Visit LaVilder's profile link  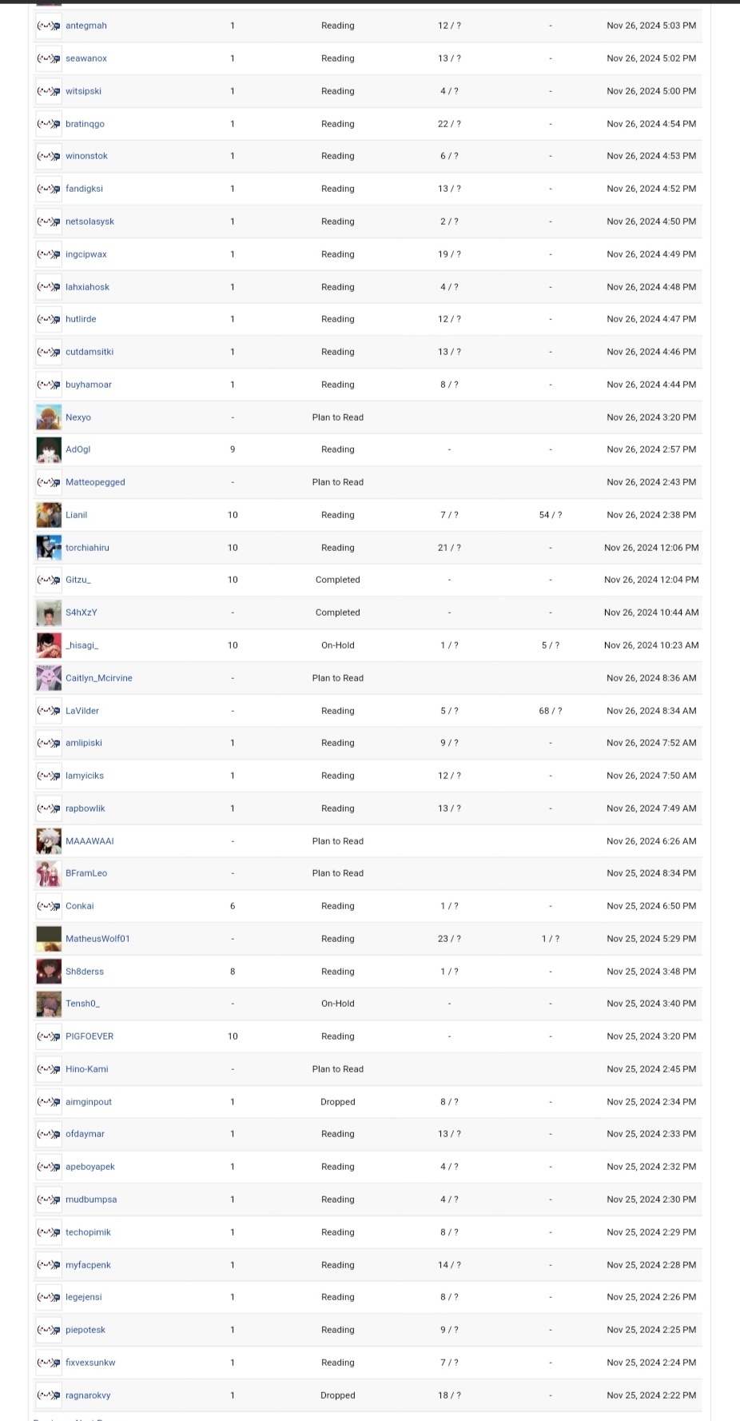82,711
